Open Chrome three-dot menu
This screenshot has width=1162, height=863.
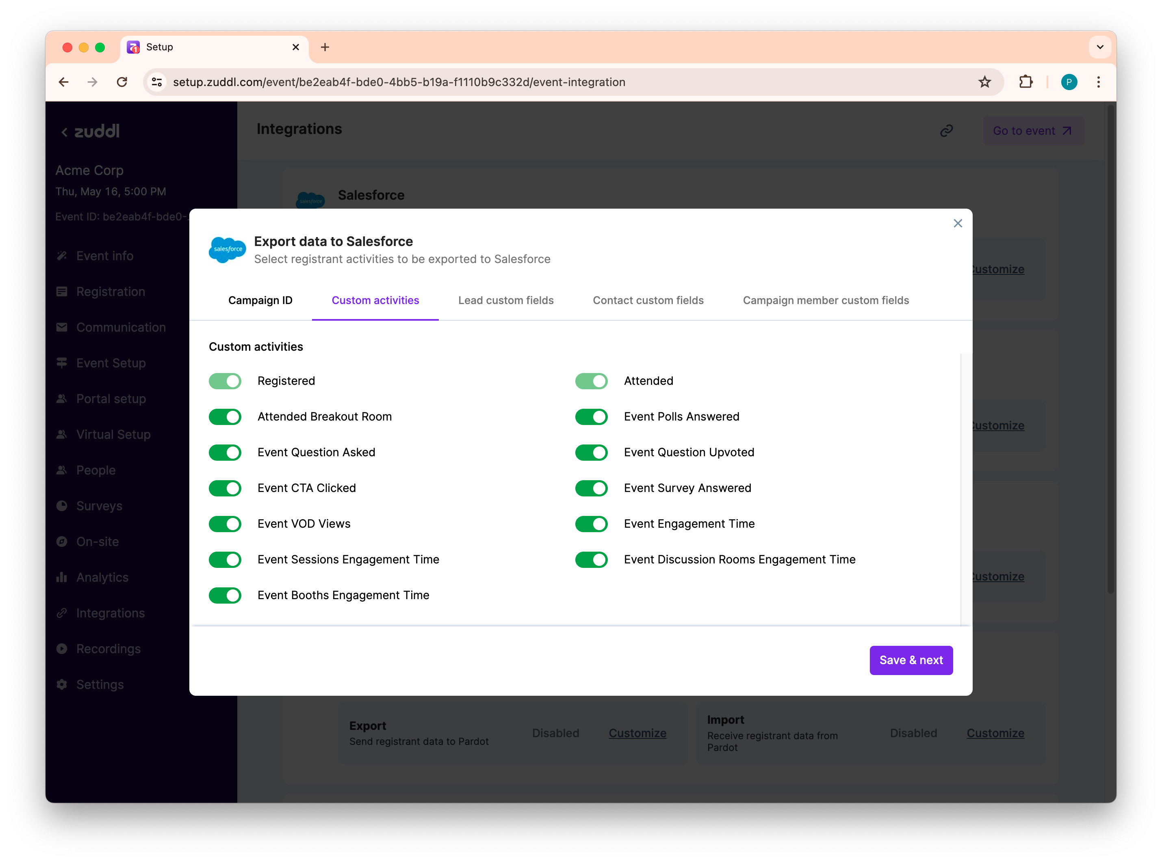point(1098,82)
